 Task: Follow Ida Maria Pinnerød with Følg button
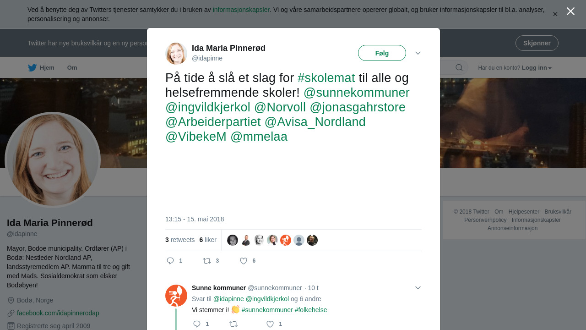click(382, 53)
